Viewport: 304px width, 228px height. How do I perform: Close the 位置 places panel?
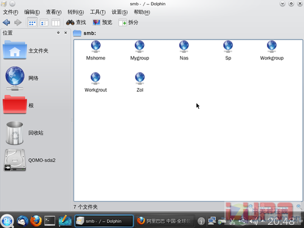click(66, 33)
